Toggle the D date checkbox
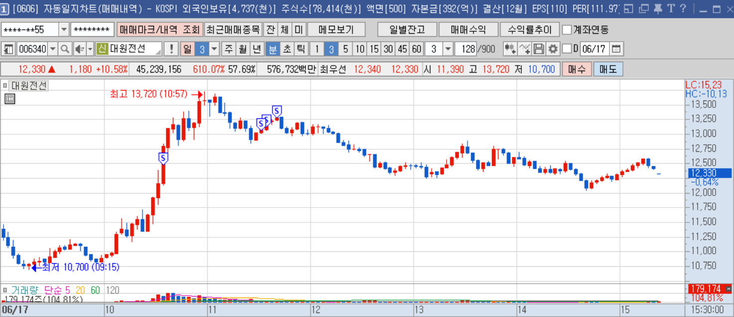 [x=567, y=49]
